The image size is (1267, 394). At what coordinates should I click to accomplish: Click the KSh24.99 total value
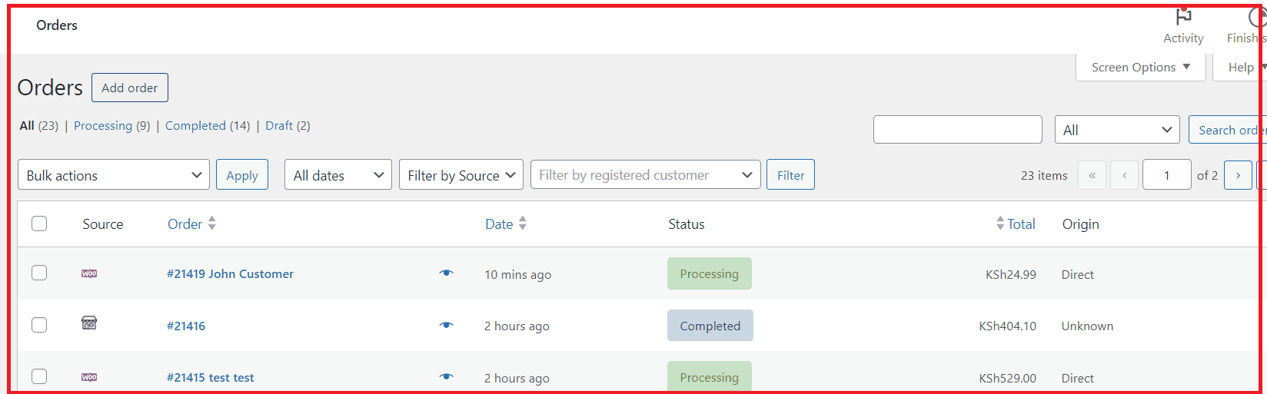(x=1011, y=274)
